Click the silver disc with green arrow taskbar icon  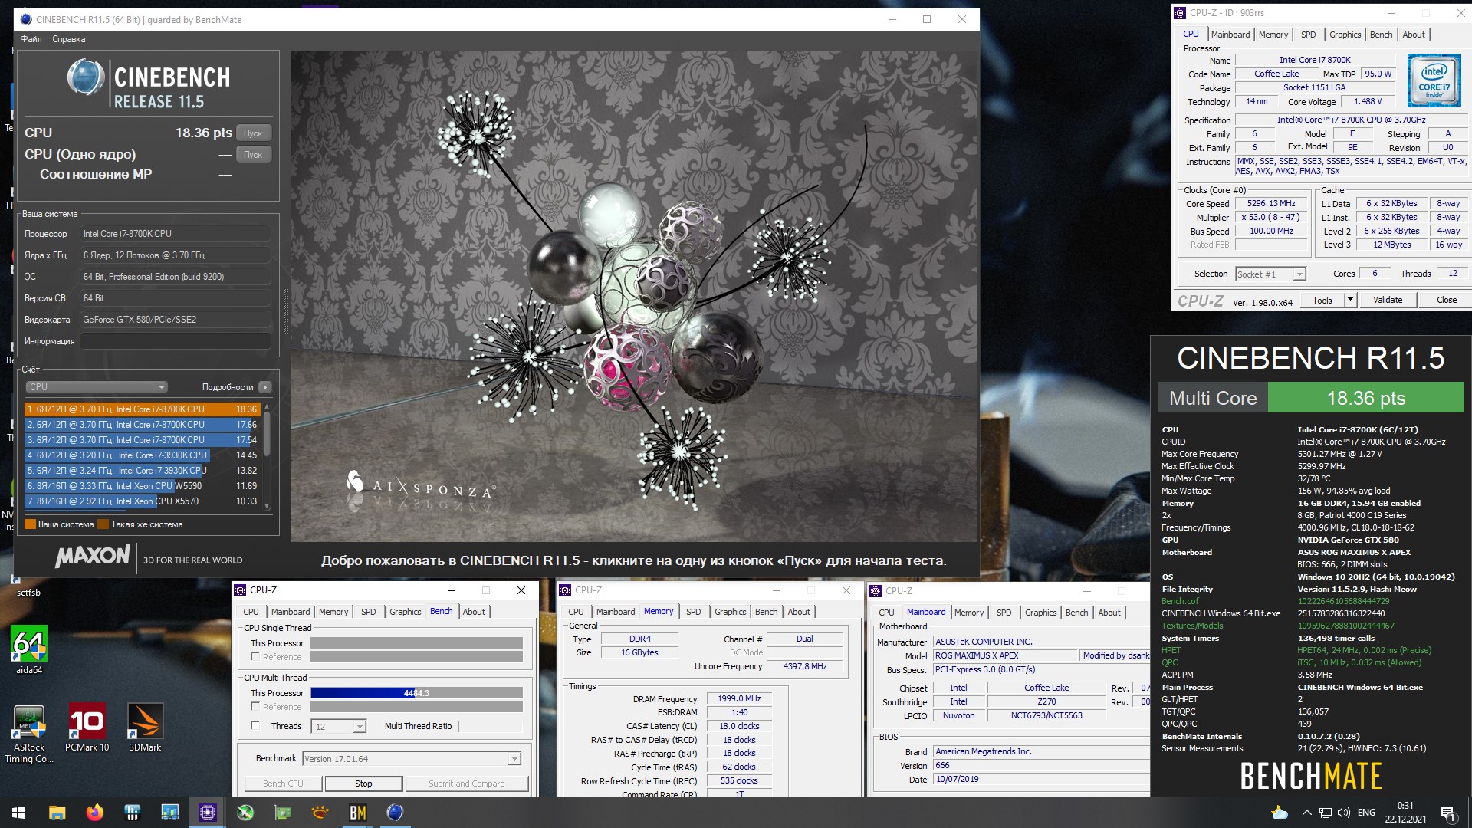point(245,813)
